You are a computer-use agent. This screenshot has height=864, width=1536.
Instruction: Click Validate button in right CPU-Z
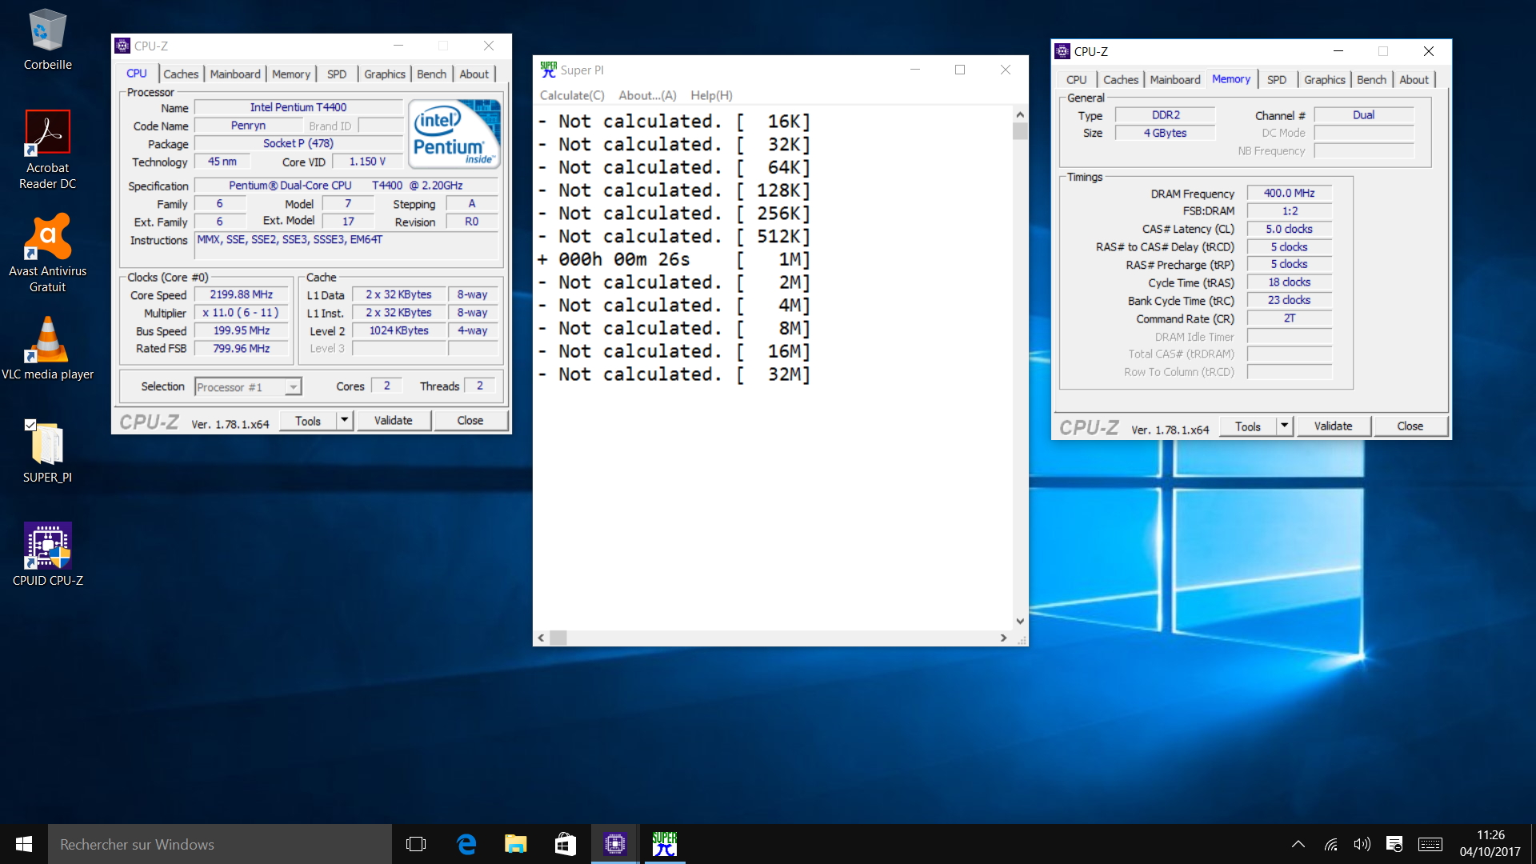pyautogui.click(x=1334, y=426)
